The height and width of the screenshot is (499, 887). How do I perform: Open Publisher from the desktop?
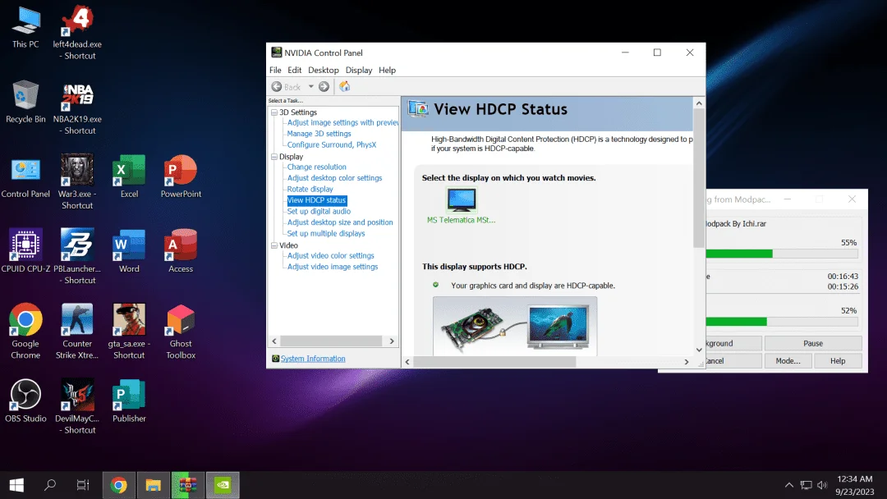click(129, 401)
